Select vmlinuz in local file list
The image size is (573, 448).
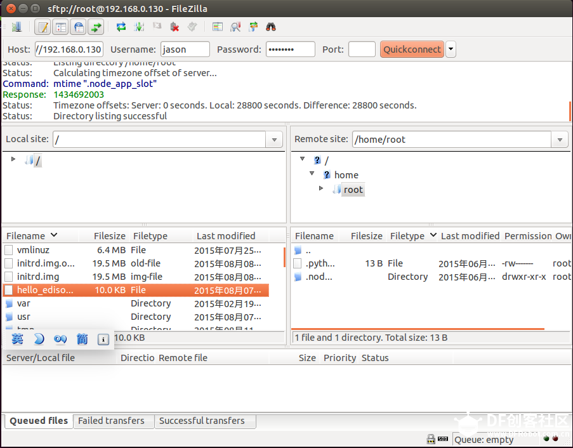[136, 250]
